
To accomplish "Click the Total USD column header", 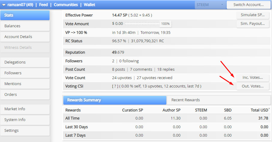I will point(260,110).
